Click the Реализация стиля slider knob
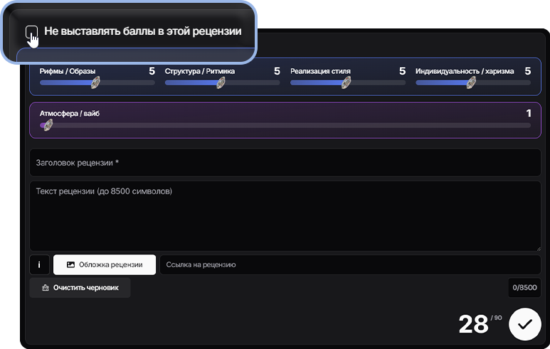The width and height of the screenshot is (550, 349). (x=346, y=82)
